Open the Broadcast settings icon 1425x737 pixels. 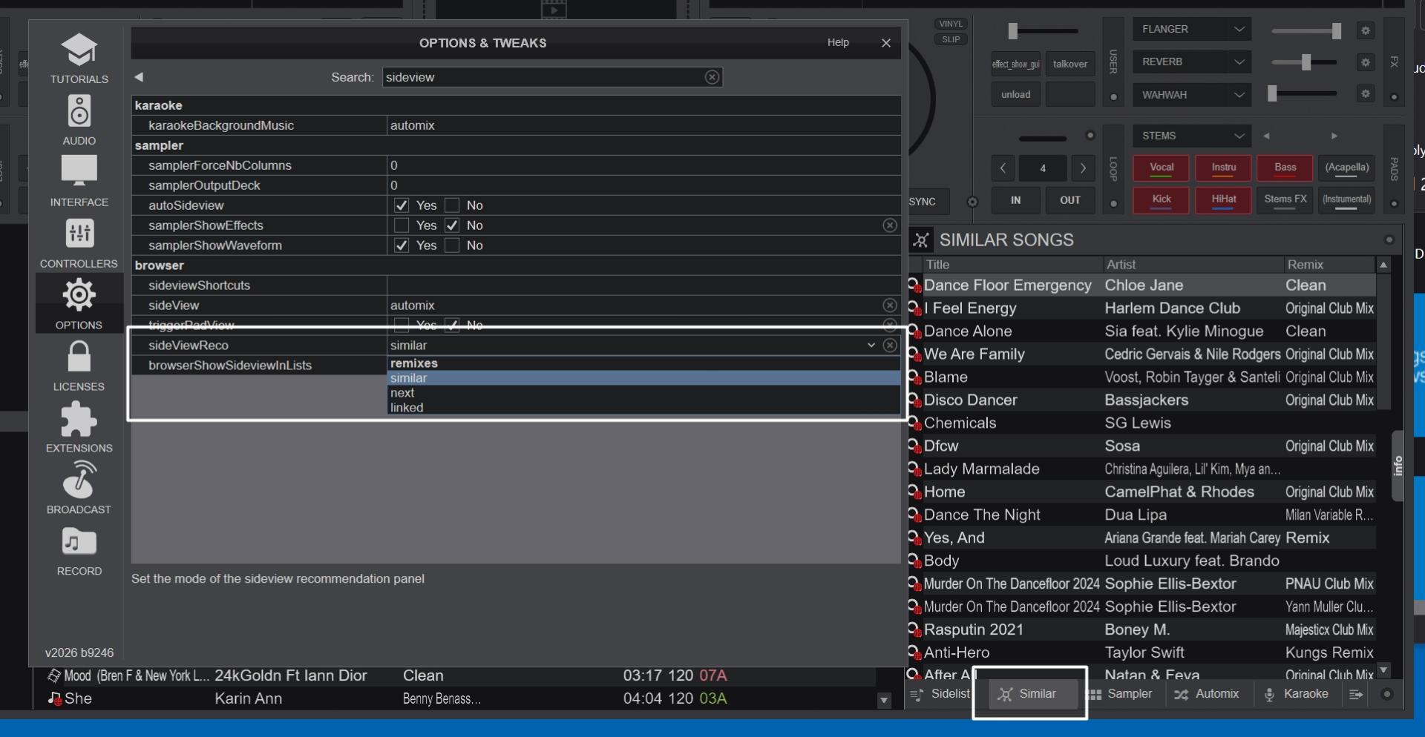click(x=79, y=481)
